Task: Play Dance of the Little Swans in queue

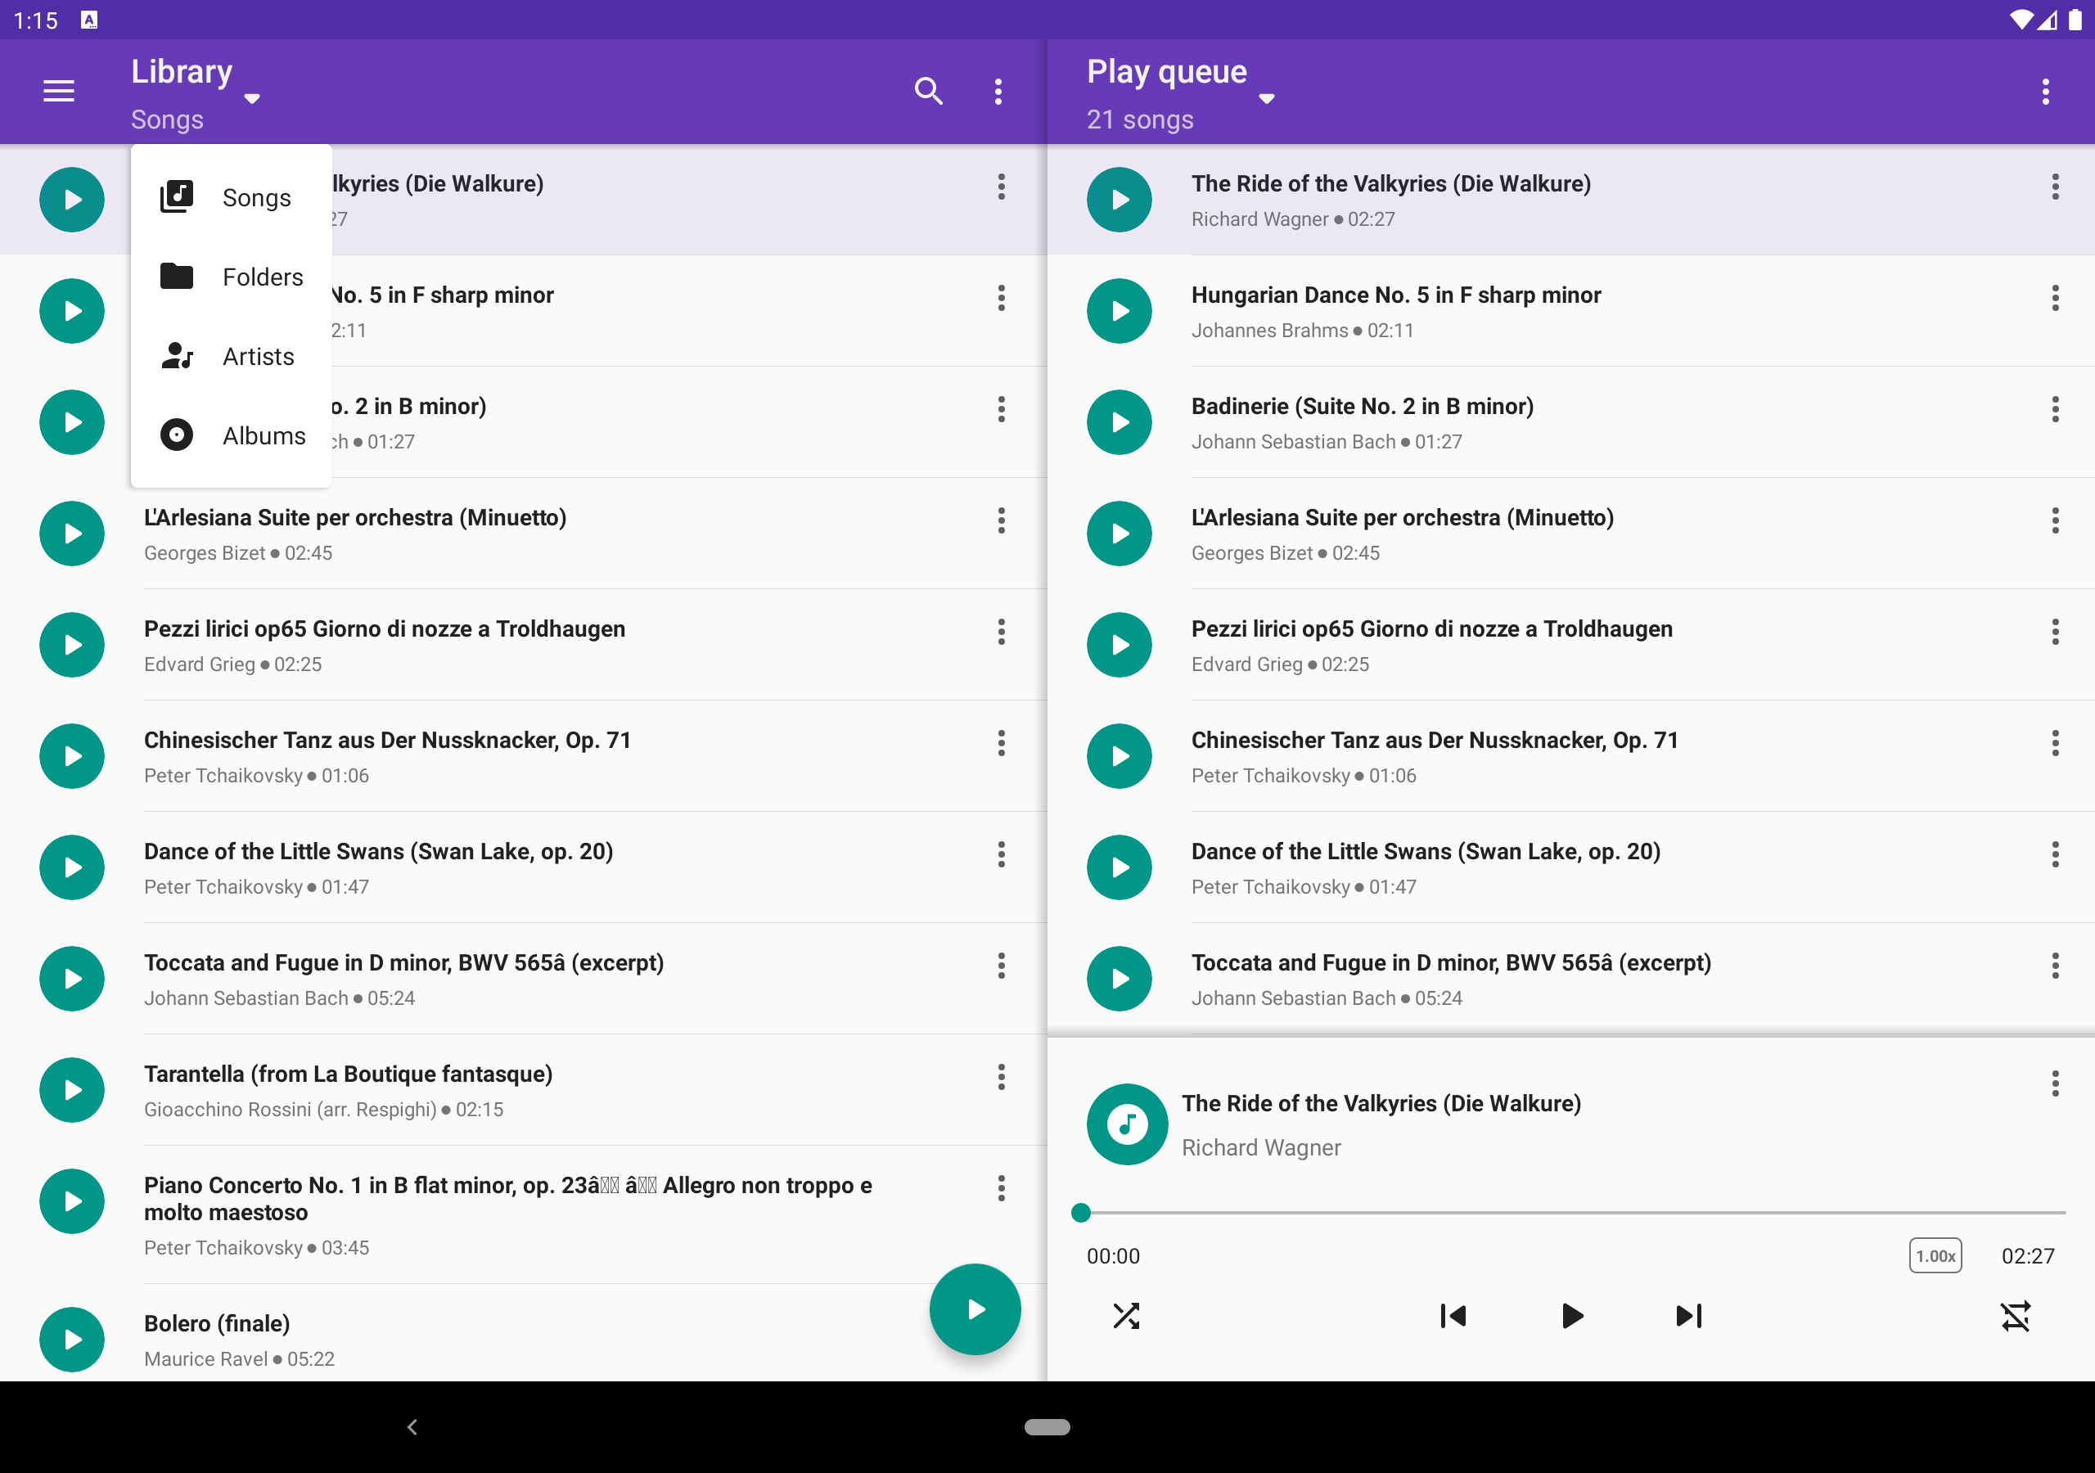Action: [x=1120, y=868]
